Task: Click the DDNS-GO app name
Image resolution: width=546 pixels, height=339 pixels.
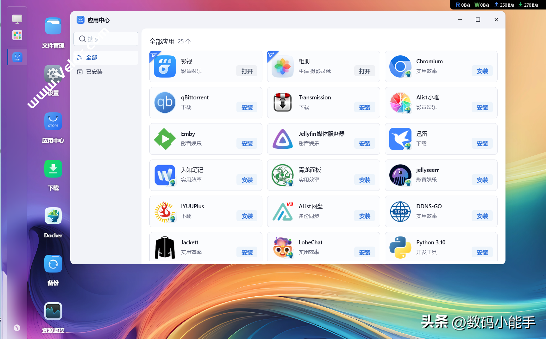Action: (429, 206)
